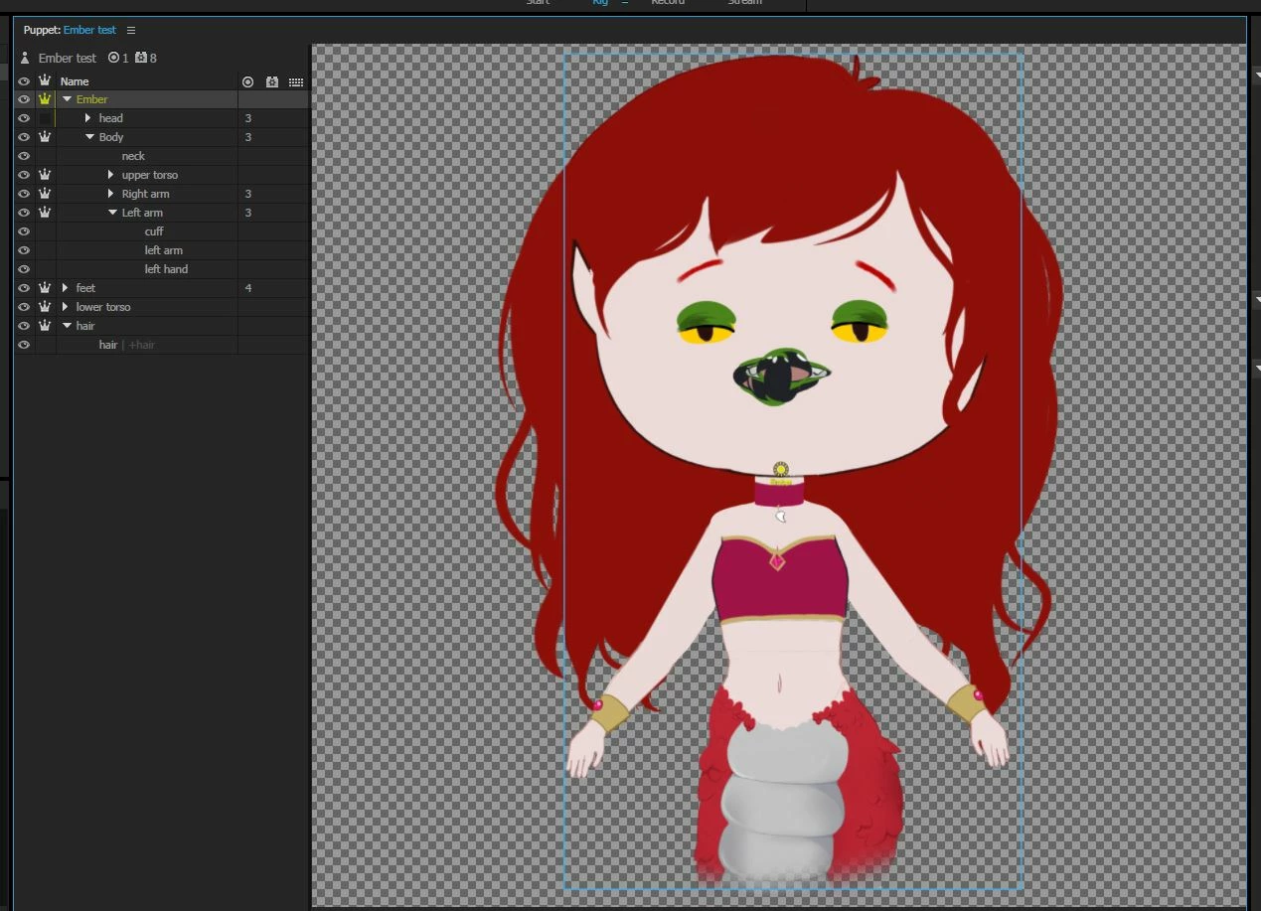
Task: Hide the +hair layer with its eye icon
Action: (24, 345)
